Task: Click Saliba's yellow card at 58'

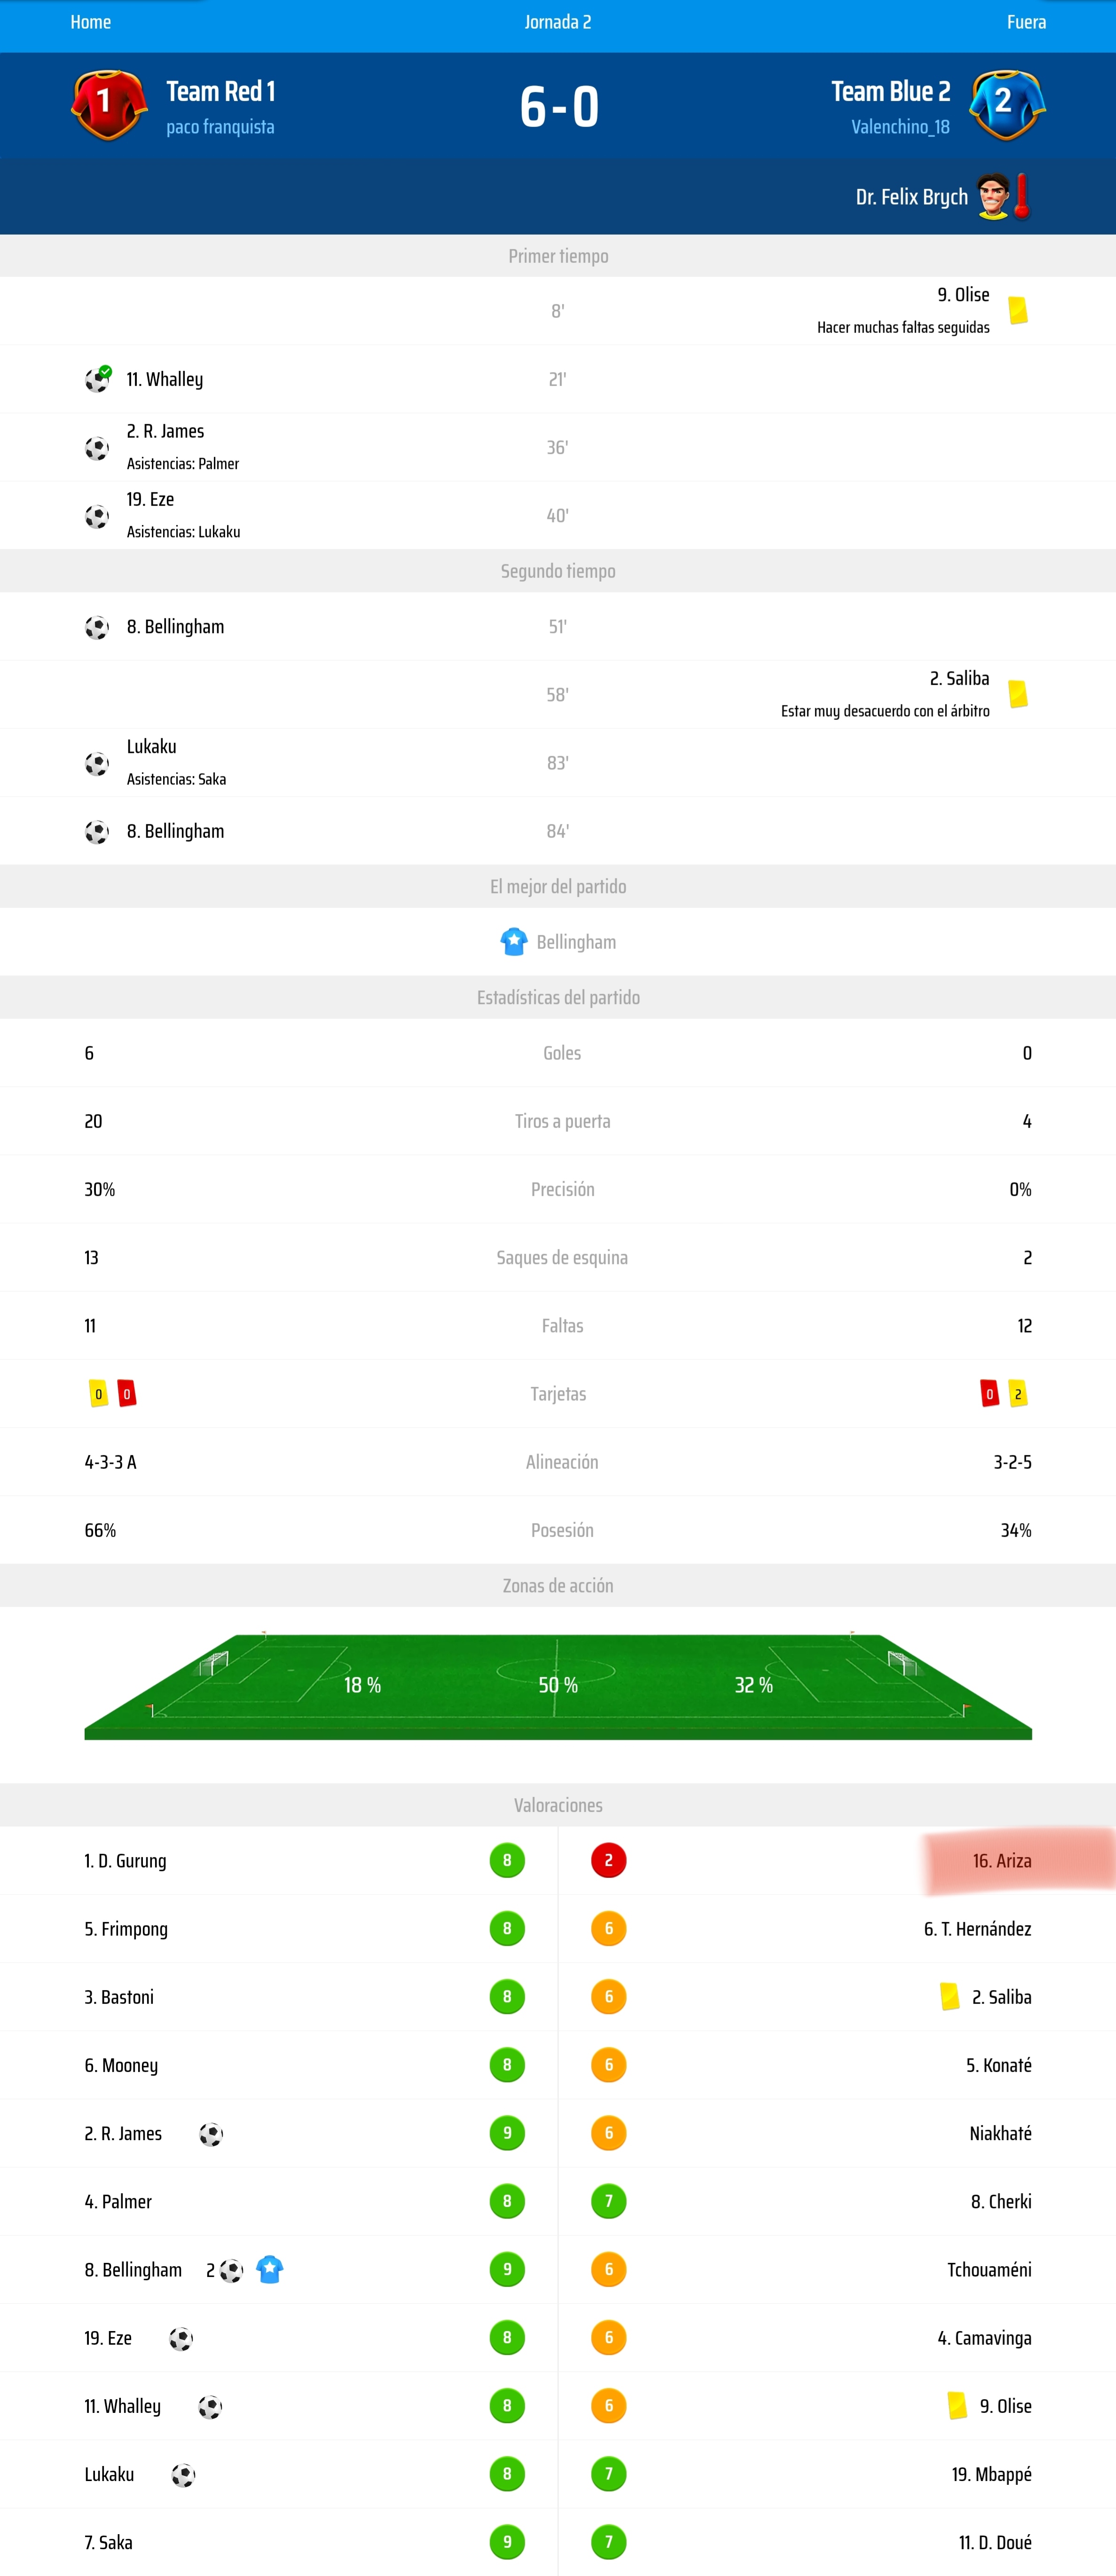Action: click(1018, 694)
